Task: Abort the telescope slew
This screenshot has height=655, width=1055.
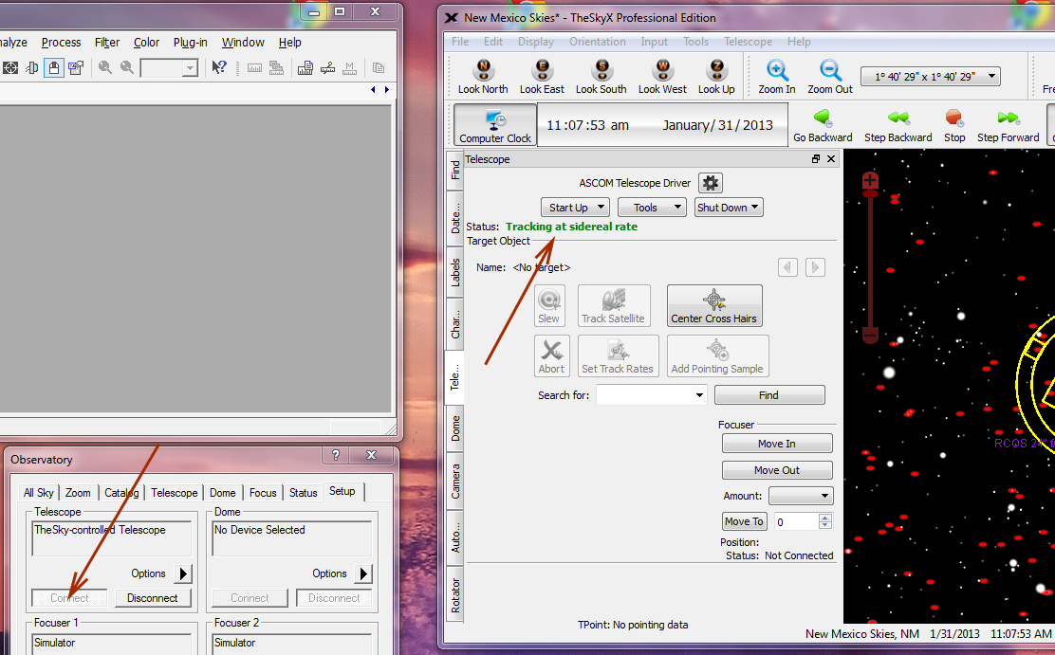Action: click(x=552, y=355)
